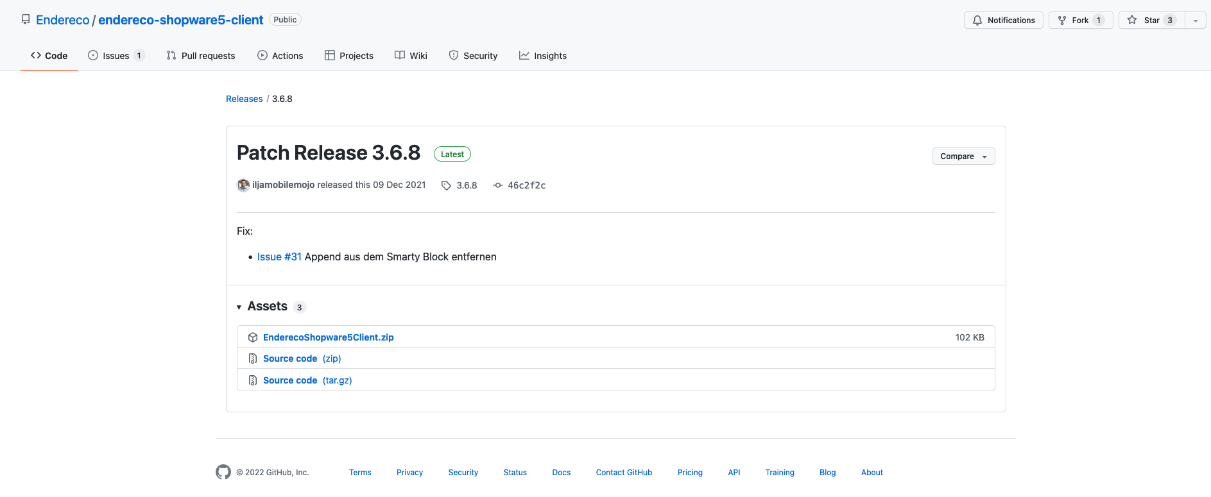Open the Insights tab
This screenshot has height=497, width=1211.
543,56
